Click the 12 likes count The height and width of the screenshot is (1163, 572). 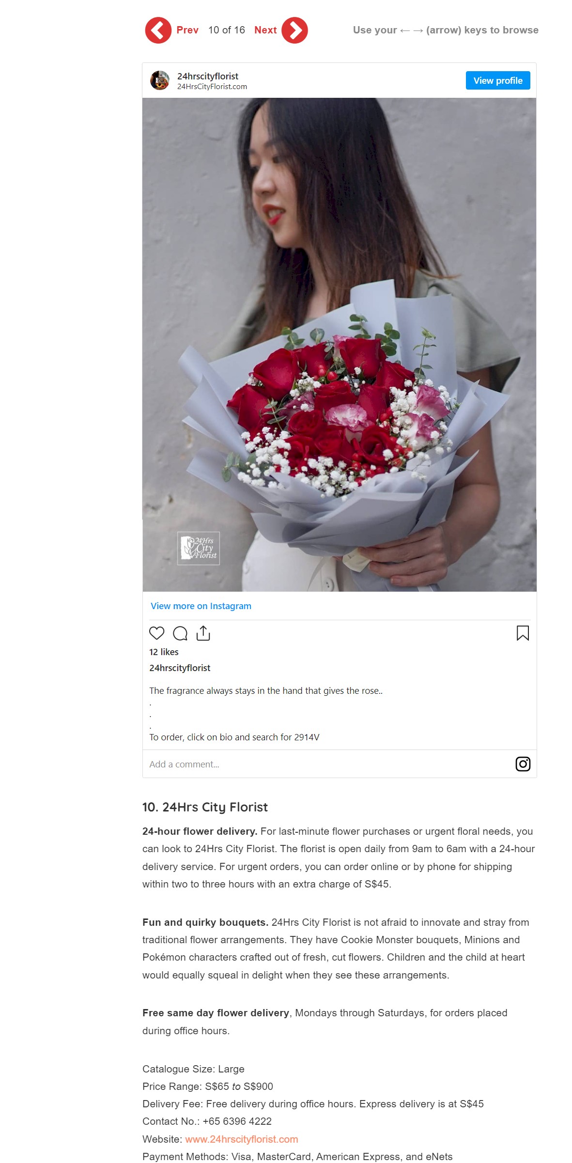click(164, 652)
